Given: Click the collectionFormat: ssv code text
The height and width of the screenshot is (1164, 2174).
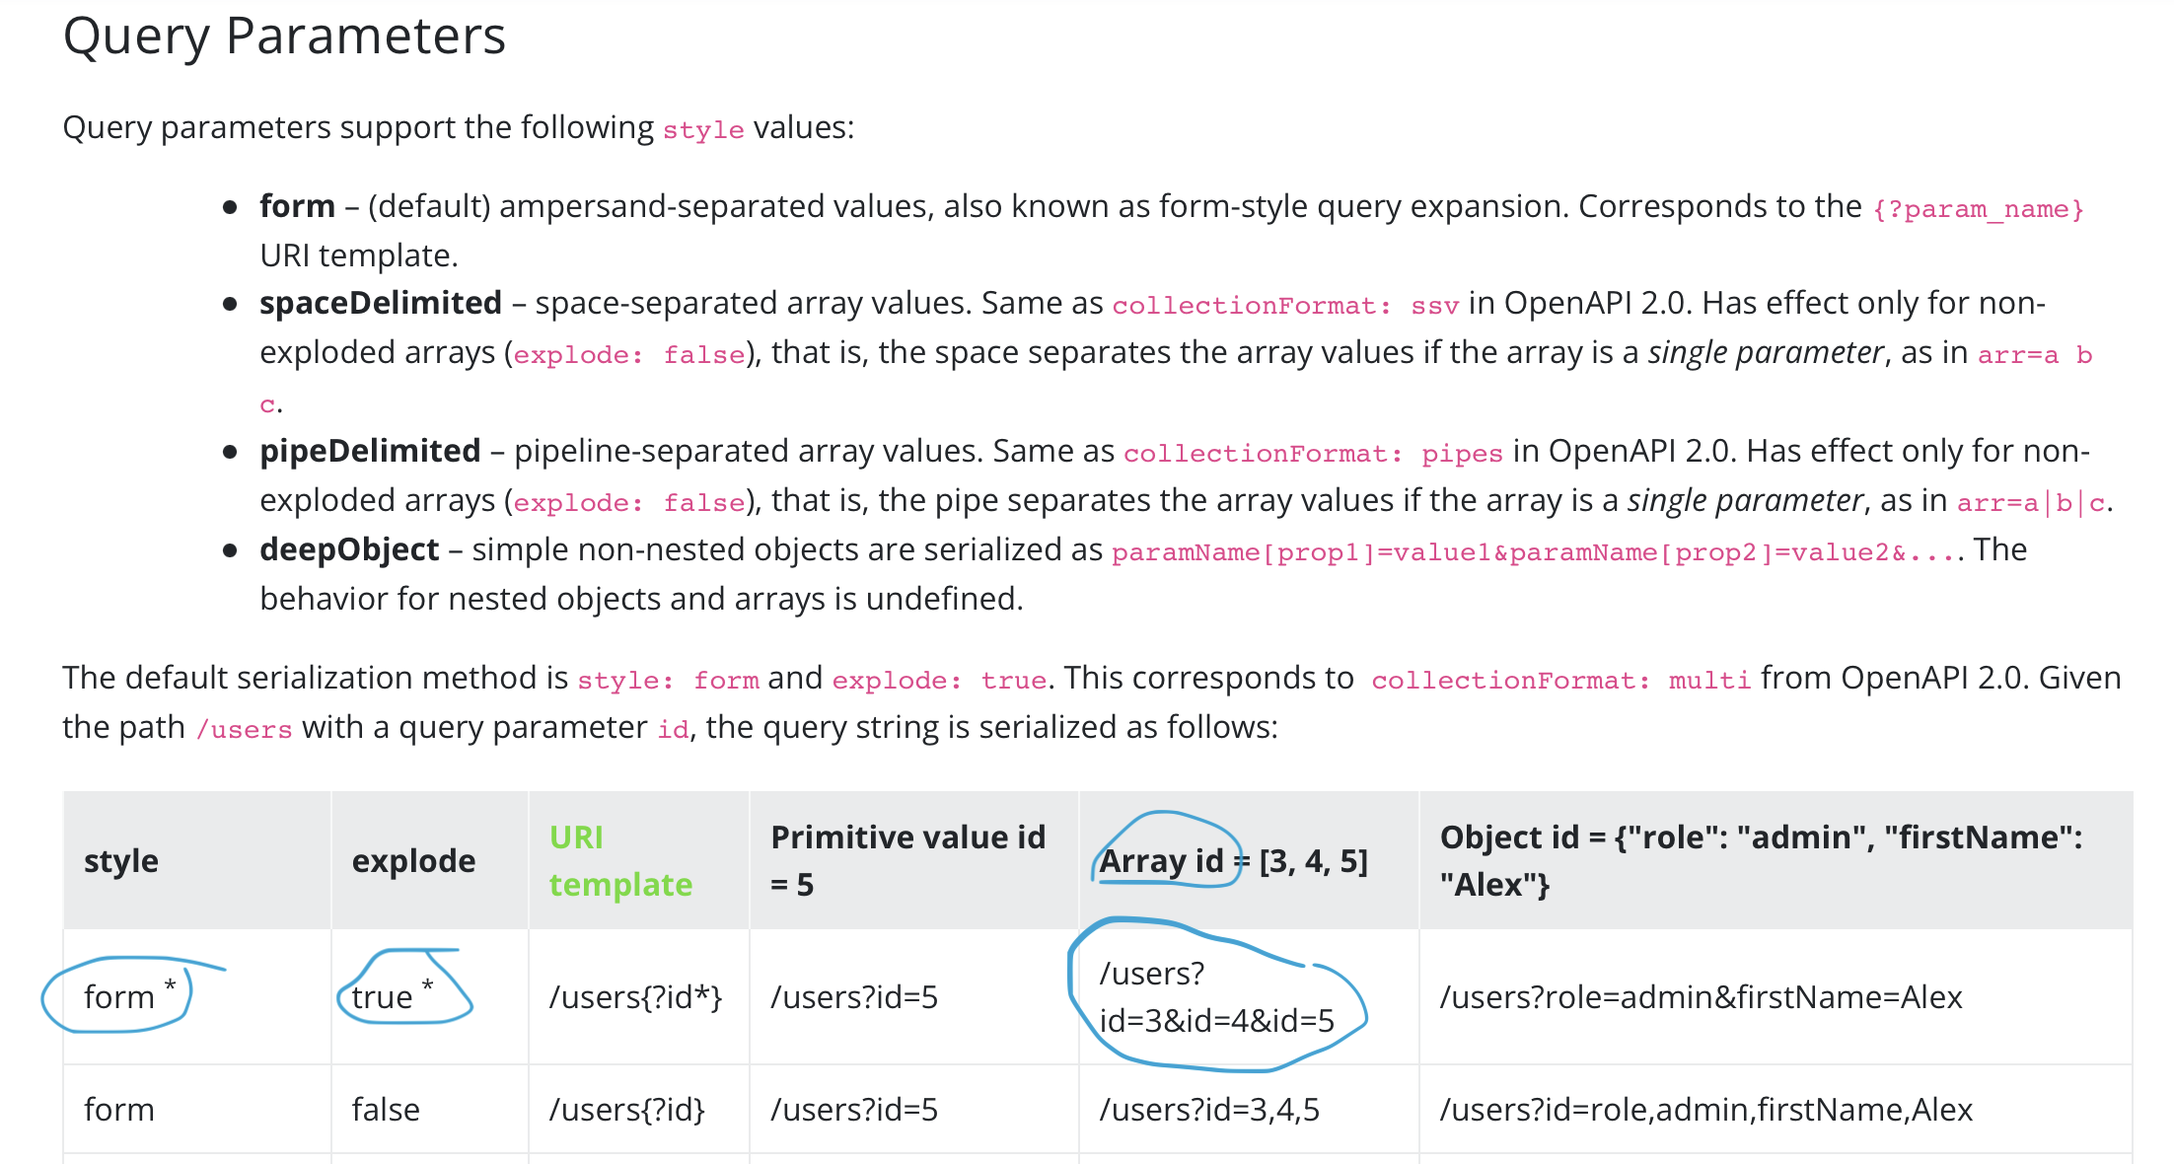Looking at the screenshot, I should click(1284, 305).
